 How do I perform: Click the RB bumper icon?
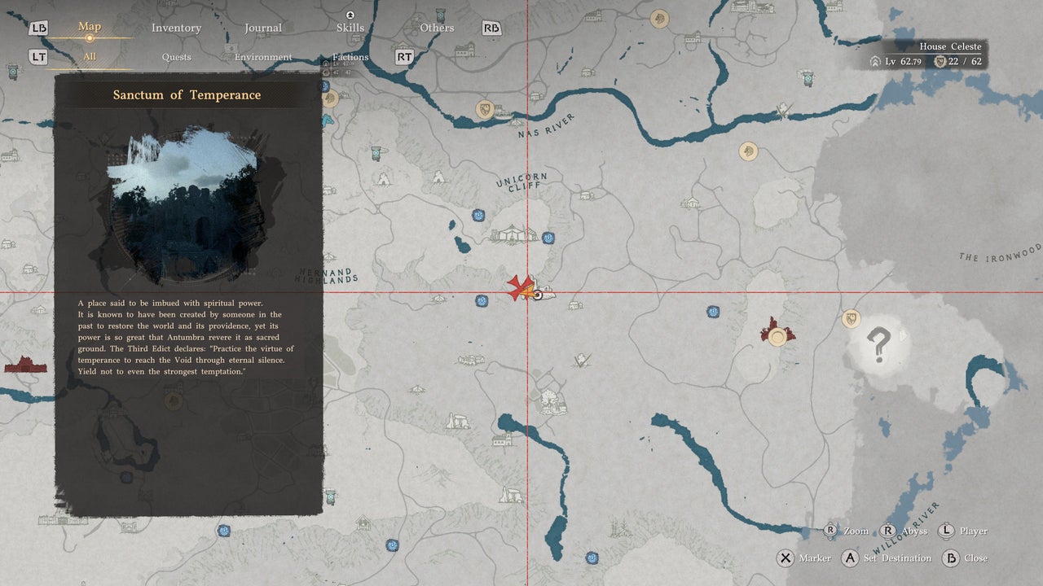(x=491, y=28)
